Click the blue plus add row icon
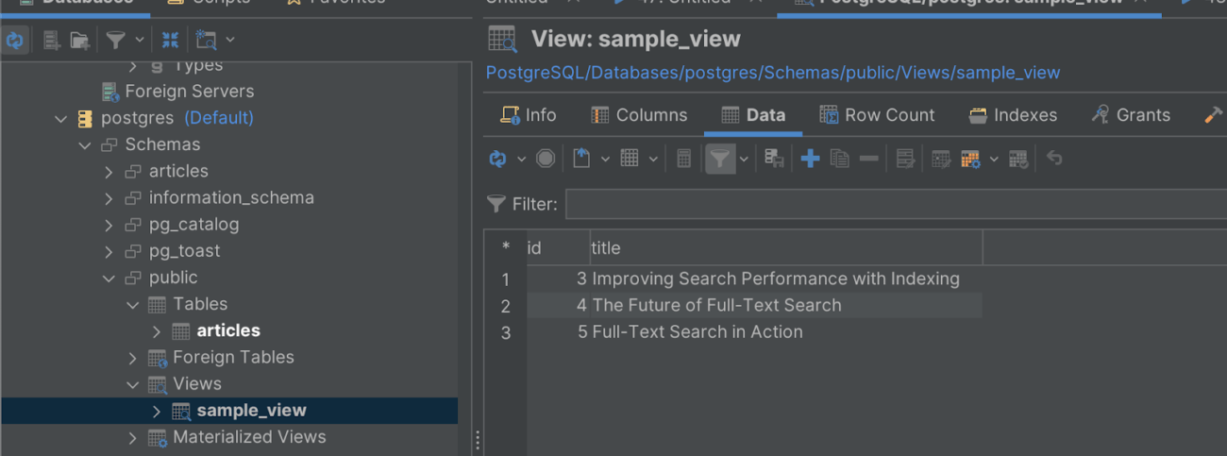The height and width of the screenshot is (456, 1227). (x=810, y=159)
